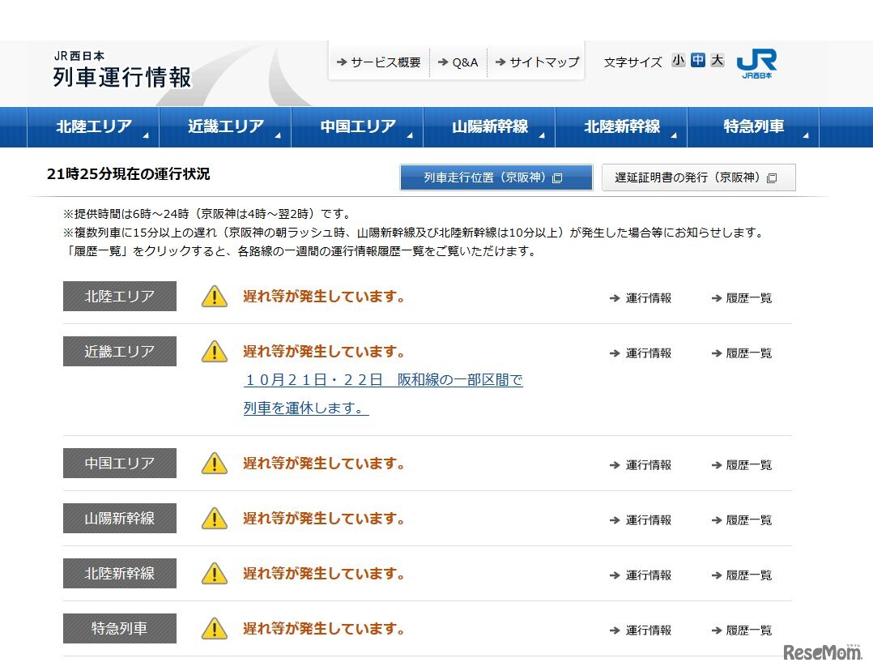Switch to the 中国エリア navigation tab

(x=356, y=126)
